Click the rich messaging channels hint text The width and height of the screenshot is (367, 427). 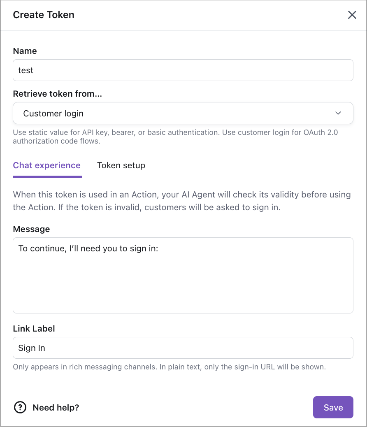pyautogui.click(x=169, y=367)
